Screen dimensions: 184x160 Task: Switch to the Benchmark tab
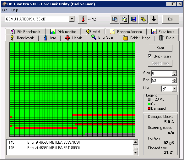(x=22, y=38)
